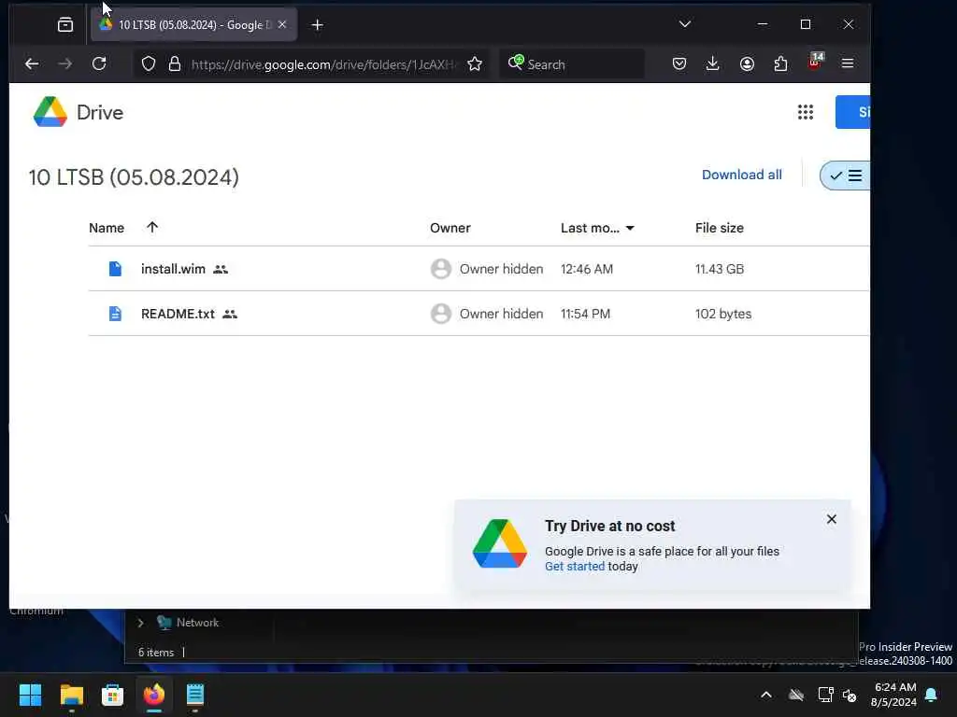Click large Drive logo in promo card

pyautogui.click(x=500, y=544)
